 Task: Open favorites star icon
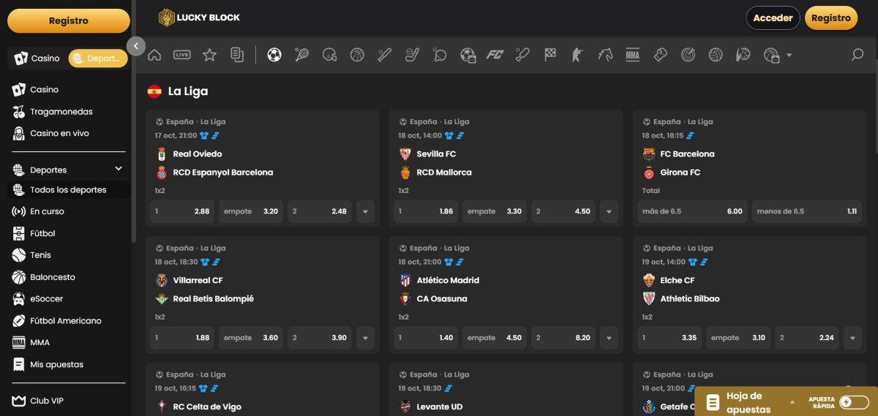(x=209, y=55)
